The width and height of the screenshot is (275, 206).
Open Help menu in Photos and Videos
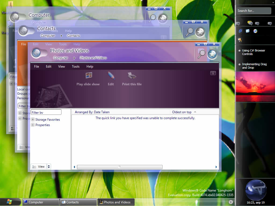point(90,67)
